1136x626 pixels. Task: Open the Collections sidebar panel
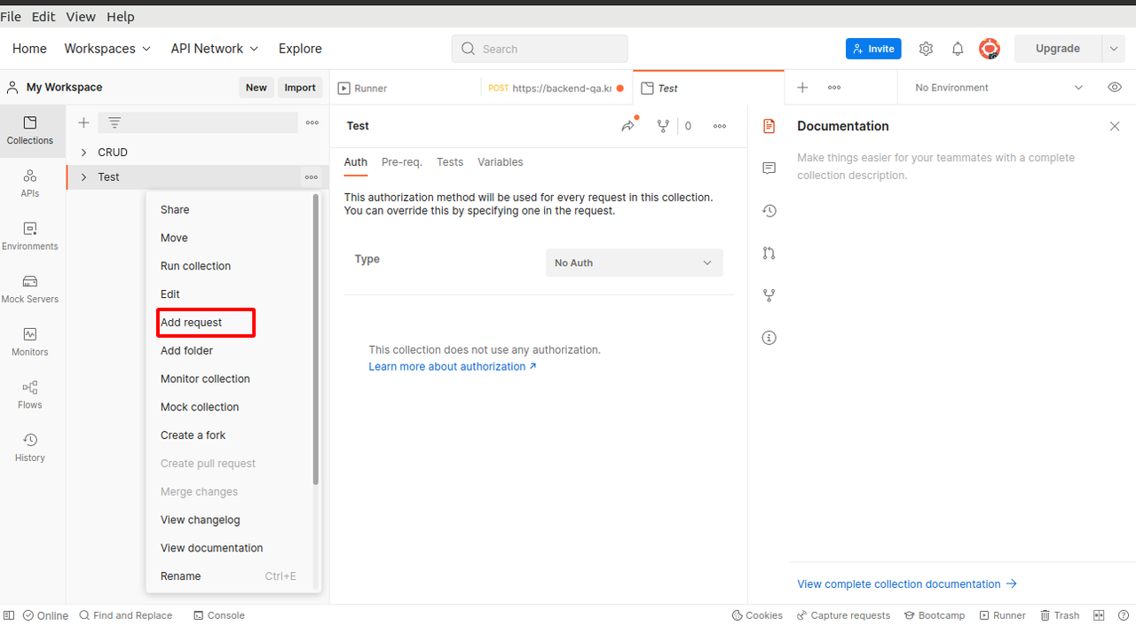(30, 130)
